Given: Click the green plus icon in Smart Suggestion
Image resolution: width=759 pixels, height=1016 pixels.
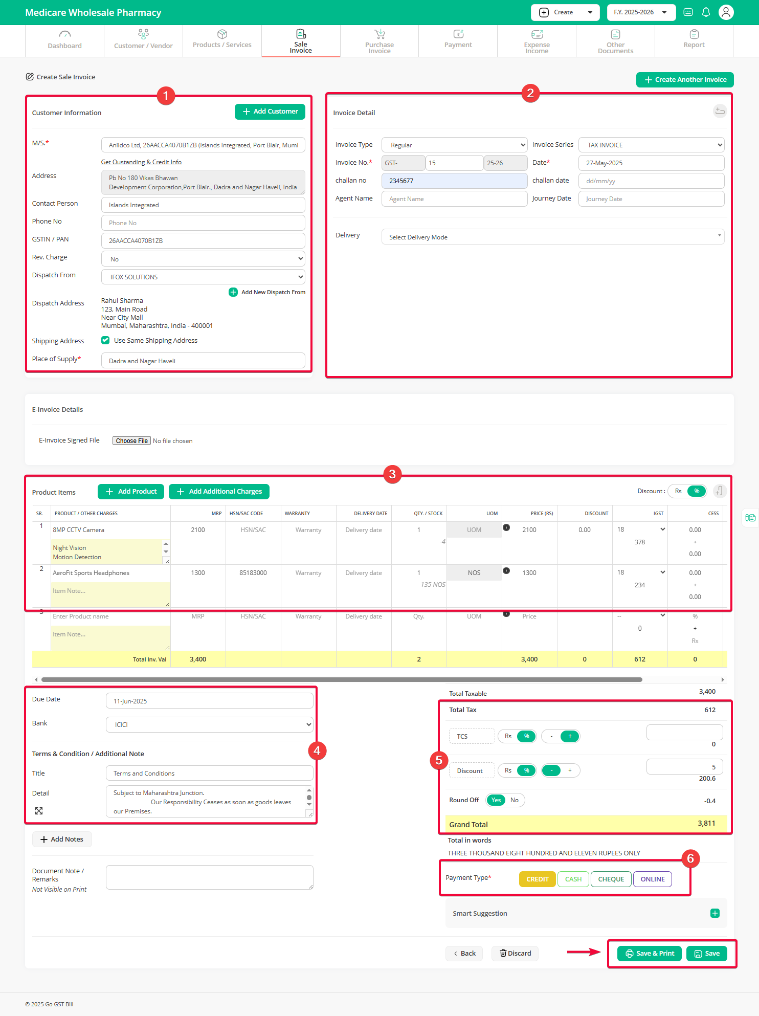Looking at the screenshot, I should click(x=715, y=913).
